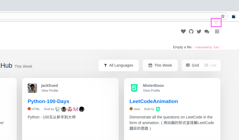239x140 pixels.
Task: Open the All Languages filter dropdown
Action: (118, 65)
